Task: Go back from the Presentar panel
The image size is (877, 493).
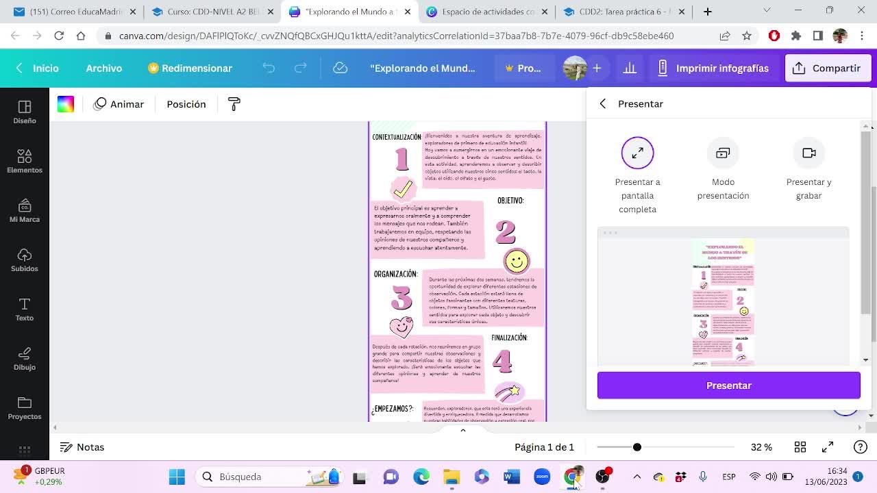Action: coord(603,103)
